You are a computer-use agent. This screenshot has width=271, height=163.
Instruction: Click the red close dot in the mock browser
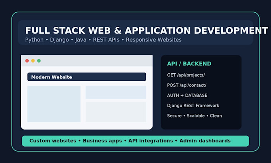27,61
